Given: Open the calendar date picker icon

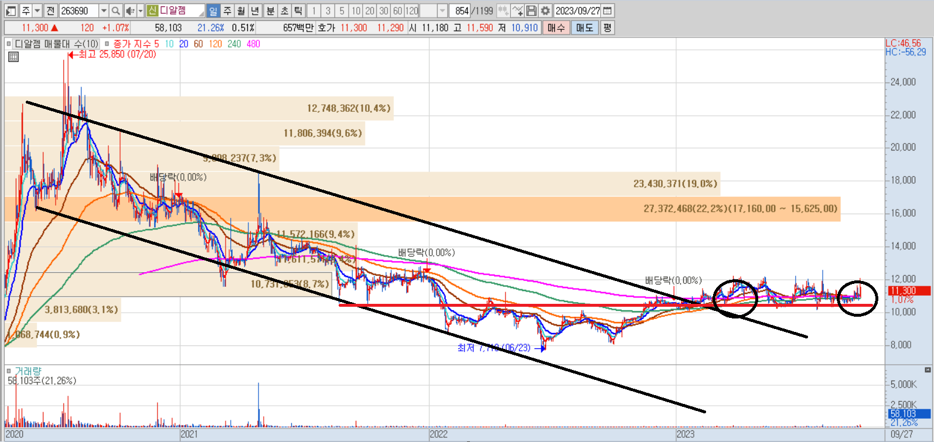Looking at the screenshot, I should 608,11.
